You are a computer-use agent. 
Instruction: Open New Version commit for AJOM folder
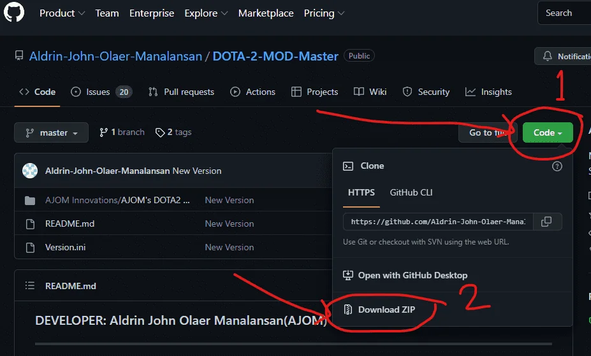(229, 200)
